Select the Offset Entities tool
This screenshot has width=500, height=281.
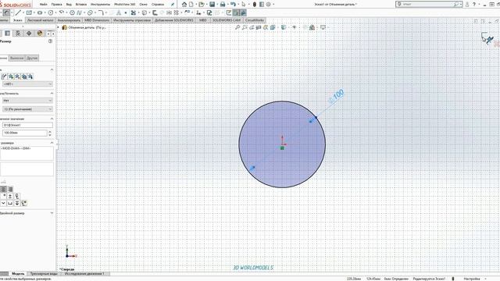(155, 12)
